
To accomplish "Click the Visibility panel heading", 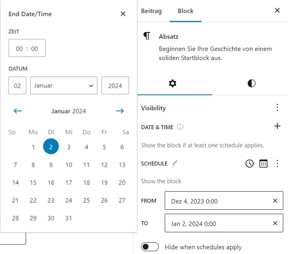I will (x=153, y=108).
